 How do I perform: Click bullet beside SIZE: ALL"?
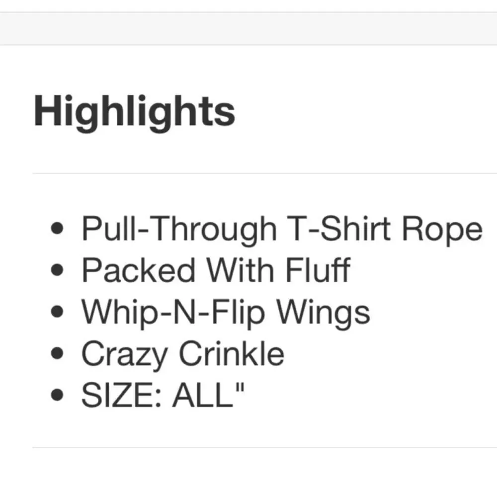pyautogui.click(x=57, y=395)
